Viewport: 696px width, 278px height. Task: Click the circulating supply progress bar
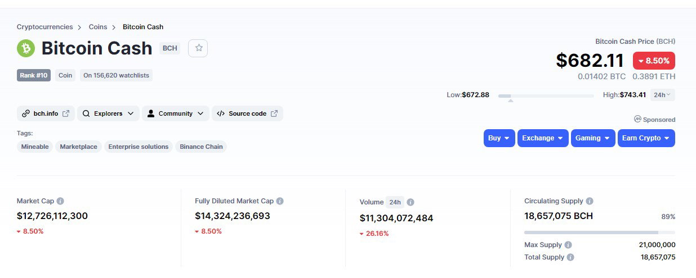coord(600,232)
